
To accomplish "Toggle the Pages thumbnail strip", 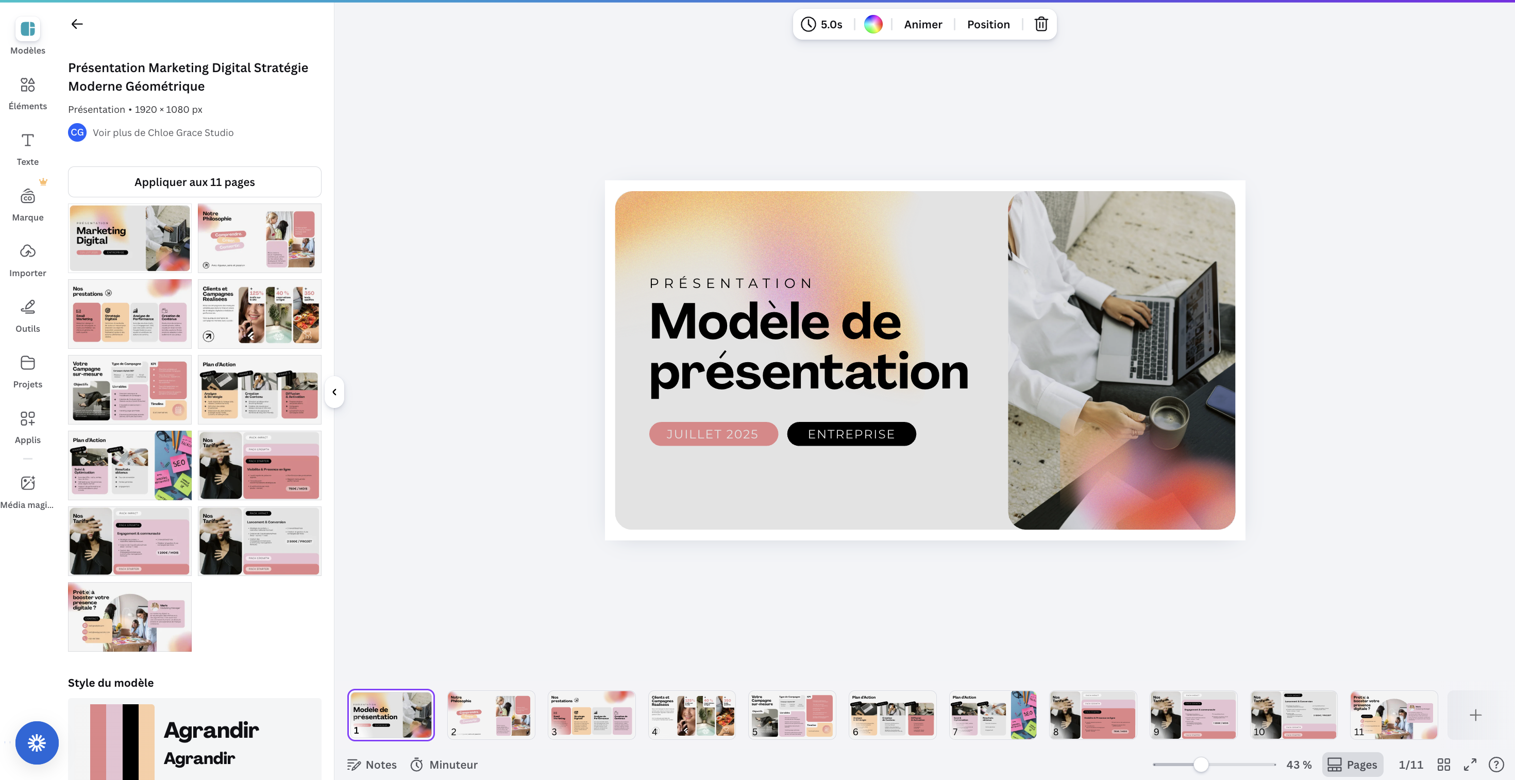I will (x=1353, y=764).
